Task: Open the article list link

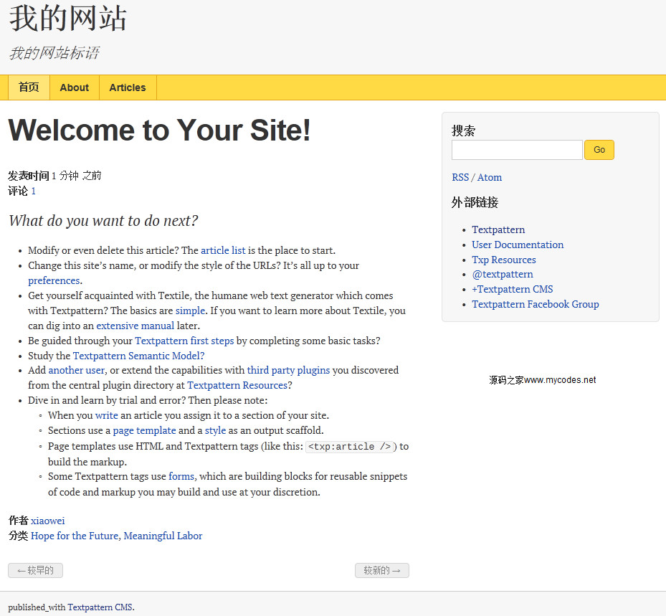Action: pos(223,251)
